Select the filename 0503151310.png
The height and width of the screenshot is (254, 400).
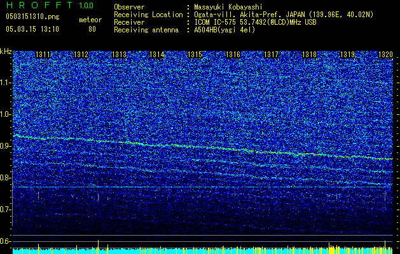pos(32,17)
